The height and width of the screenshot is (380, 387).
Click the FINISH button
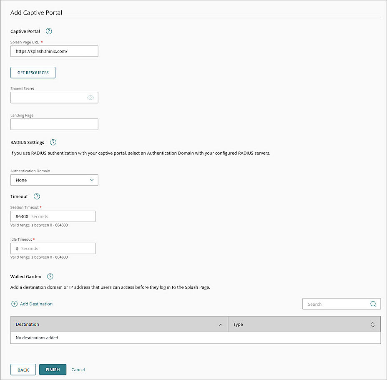53,370
